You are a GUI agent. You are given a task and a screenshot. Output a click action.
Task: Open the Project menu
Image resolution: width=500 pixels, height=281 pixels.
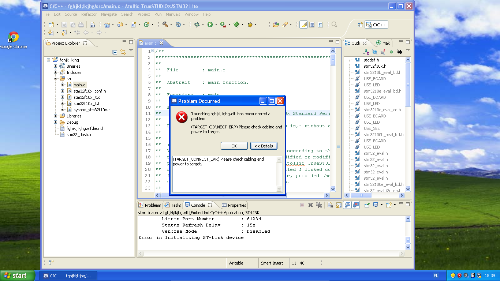144,14
